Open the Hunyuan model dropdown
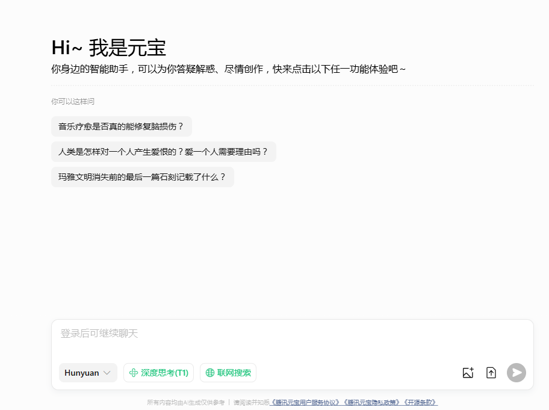This screenshot has height=410, width=549. [x=88, y=373]
